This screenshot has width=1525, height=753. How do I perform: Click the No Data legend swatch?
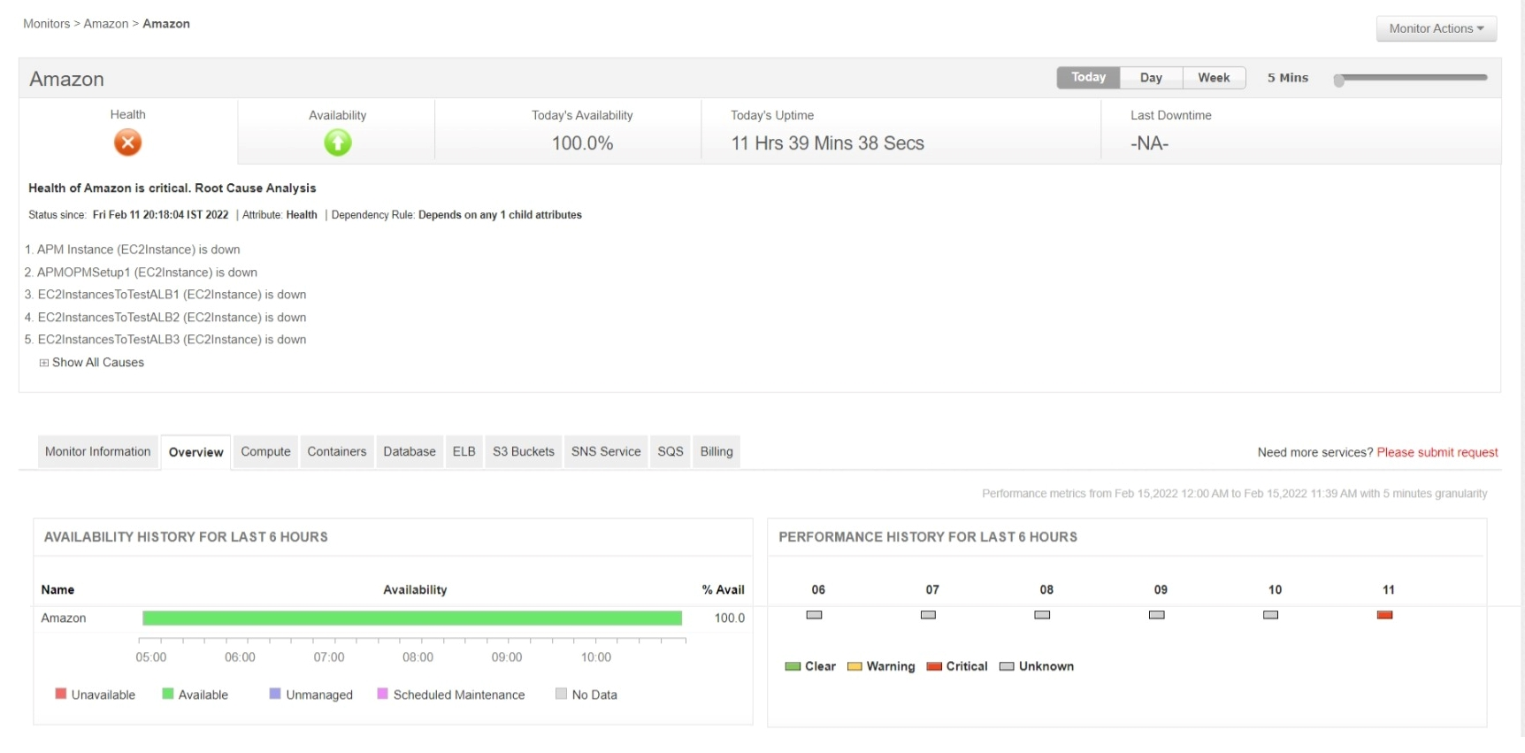point(561,694)
